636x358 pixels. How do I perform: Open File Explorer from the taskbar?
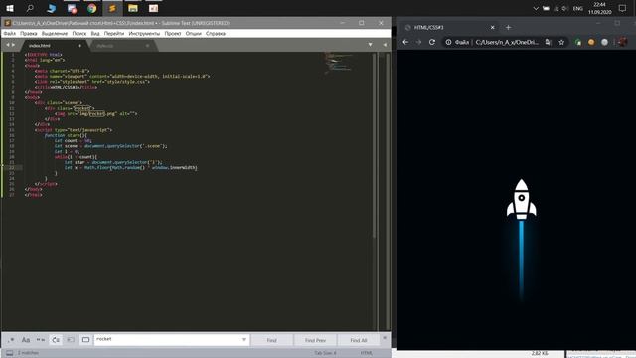point(133,8)
